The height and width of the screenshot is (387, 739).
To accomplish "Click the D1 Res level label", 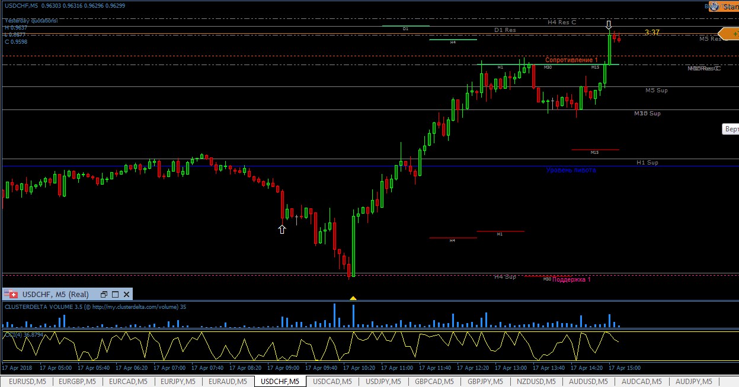I will (505, 30).
